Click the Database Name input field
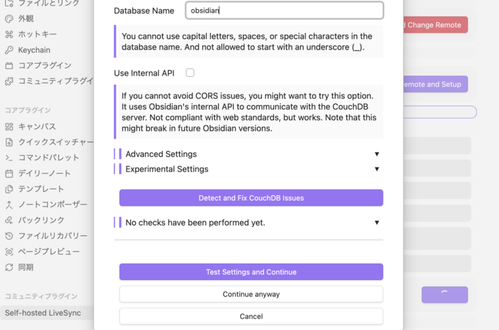Viewport: 499px width, 330px height. coord(284,11)
